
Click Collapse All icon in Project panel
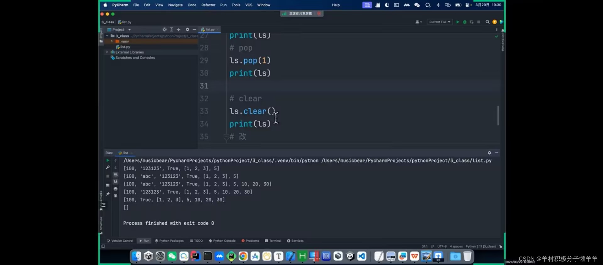178,30
